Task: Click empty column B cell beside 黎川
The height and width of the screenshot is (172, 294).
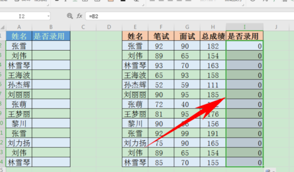Action: click(x=51, y=124)
